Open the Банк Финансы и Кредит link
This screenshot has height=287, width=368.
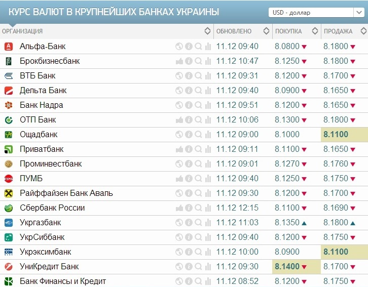coord(63,281)
